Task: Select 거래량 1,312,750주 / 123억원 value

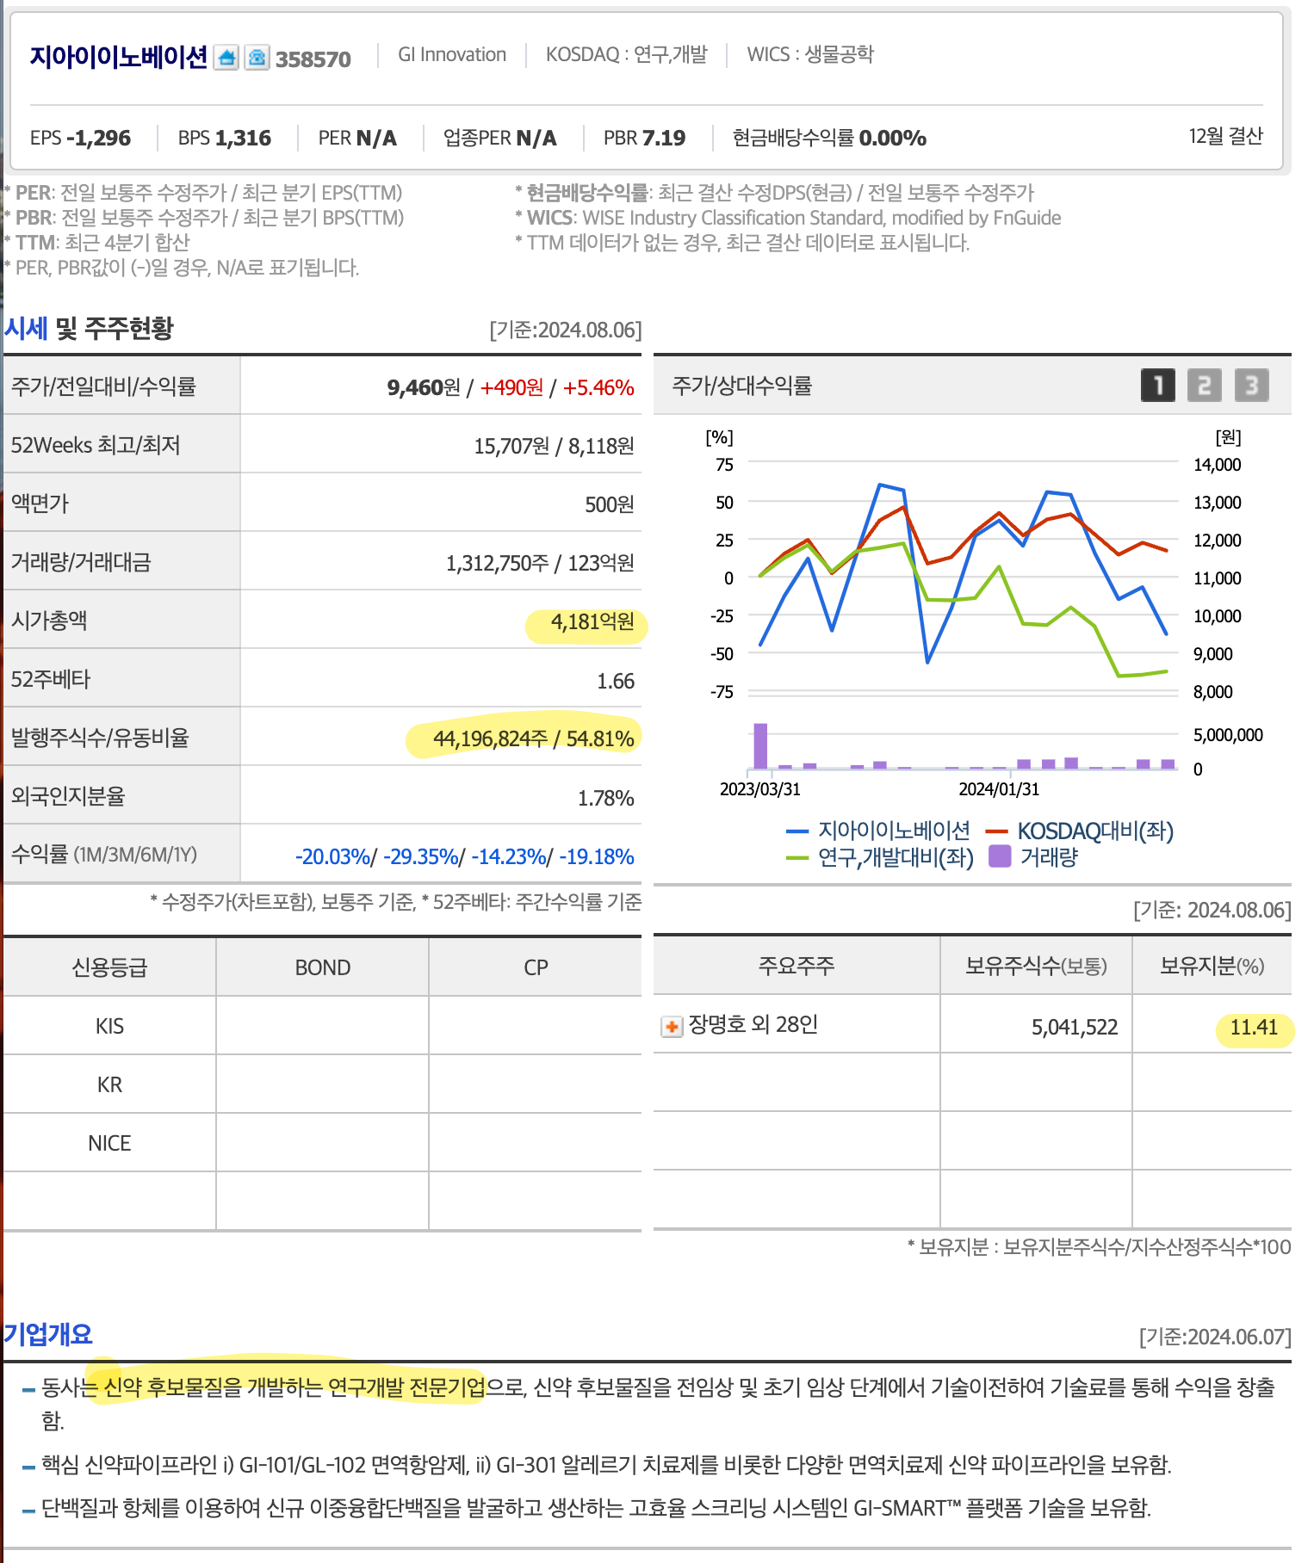Action: coord(540,563)
